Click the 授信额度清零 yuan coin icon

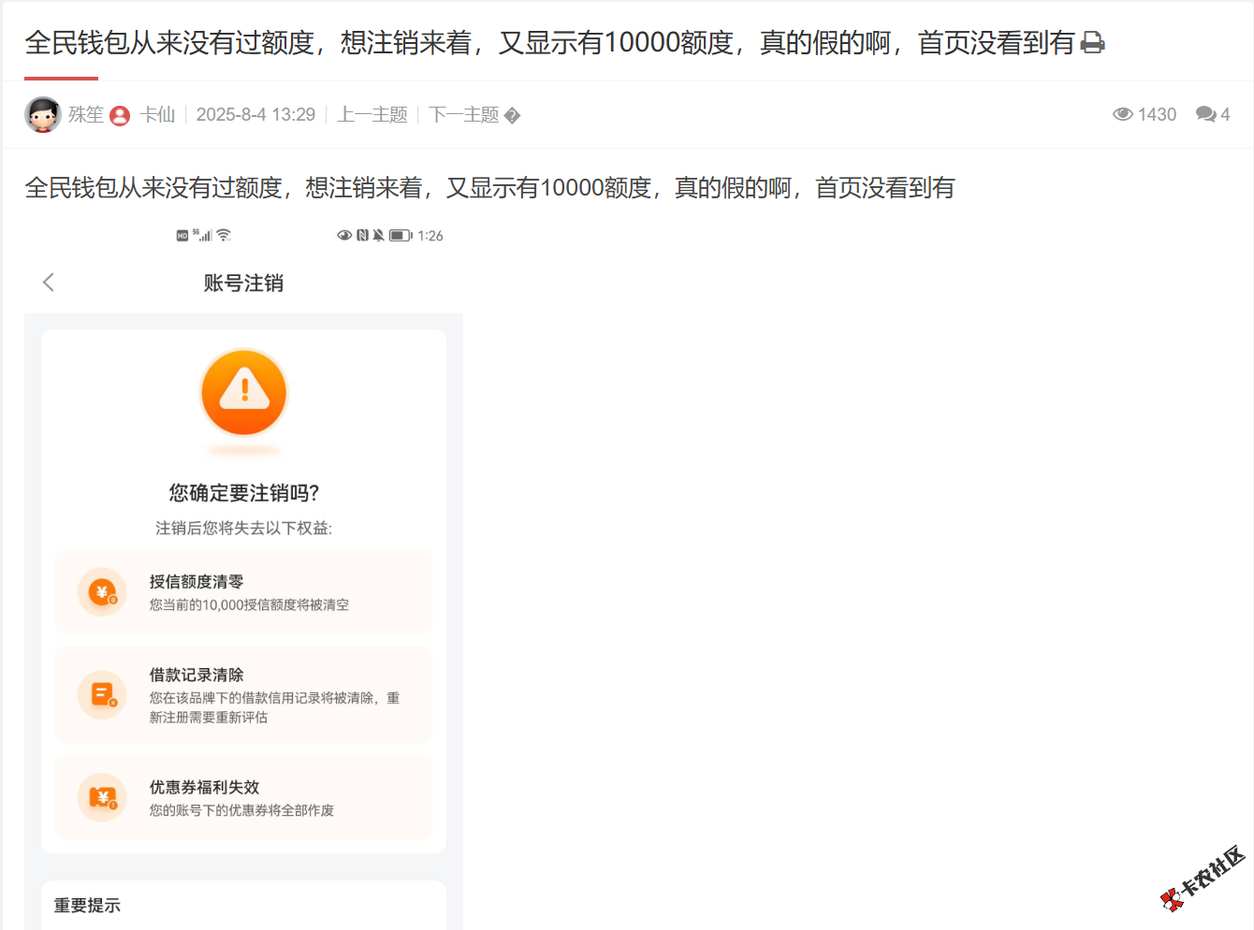(x=102, y=592)
